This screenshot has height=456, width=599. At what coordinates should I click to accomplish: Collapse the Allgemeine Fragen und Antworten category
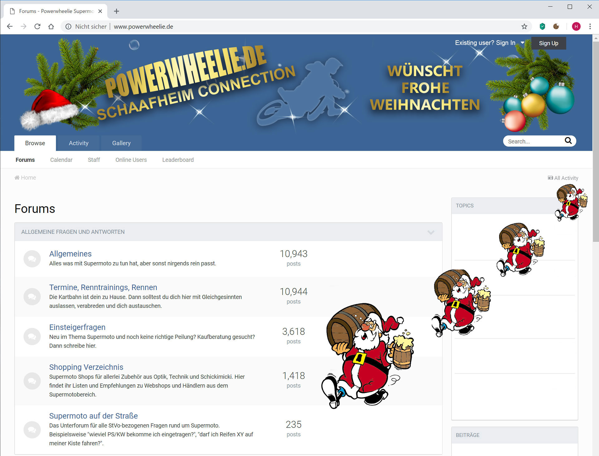pos(431,232)
